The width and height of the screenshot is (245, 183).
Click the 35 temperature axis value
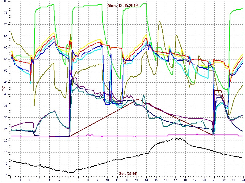tap(5, 106)
